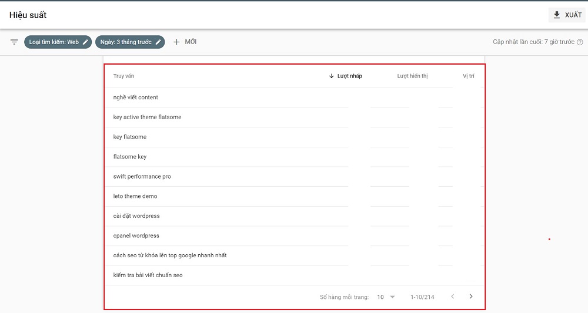Screen dimensions: 588x313
Task: Sort by Vị trí column header
Action: [469, 76]
